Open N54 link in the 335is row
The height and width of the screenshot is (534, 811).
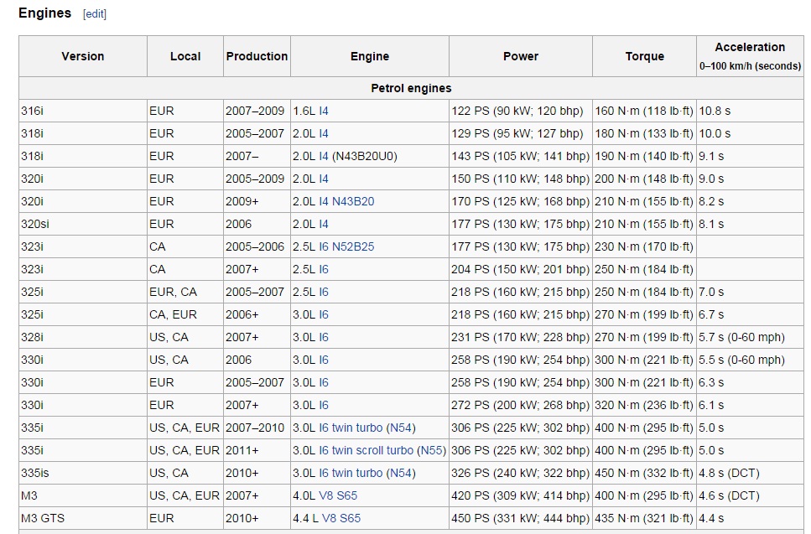400,473
